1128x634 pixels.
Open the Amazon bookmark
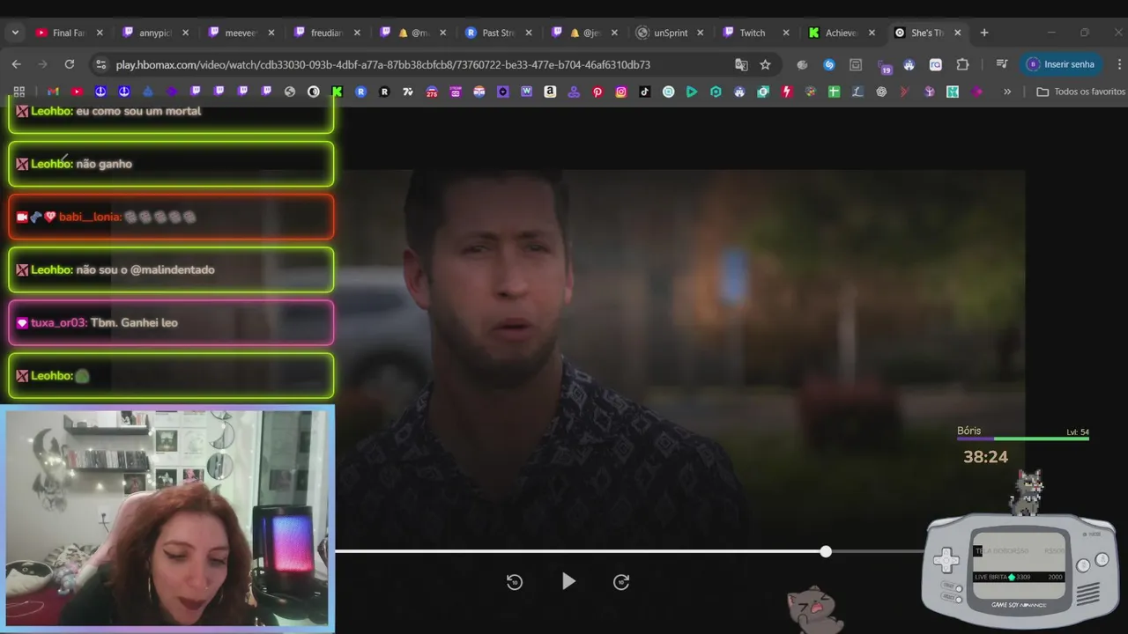tap(550, 92)
